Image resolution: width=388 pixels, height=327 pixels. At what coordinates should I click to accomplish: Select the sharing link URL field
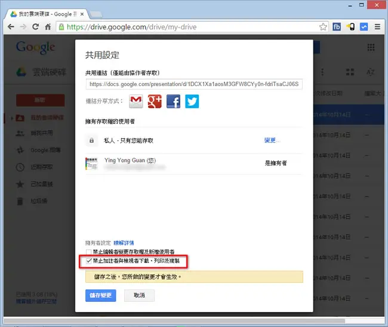(x=194, y=84)
